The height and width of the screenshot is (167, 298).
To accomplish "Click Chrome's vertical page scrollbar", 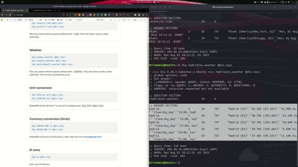I will coord(148,64).
